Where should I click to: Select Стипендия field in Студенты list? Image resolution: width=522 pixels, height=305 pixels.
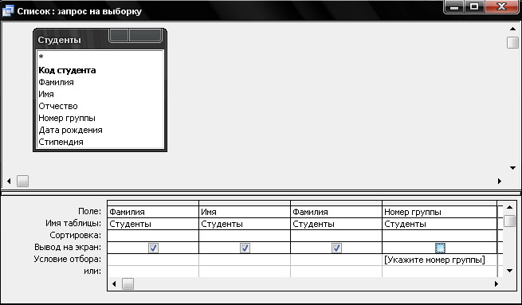100,142
